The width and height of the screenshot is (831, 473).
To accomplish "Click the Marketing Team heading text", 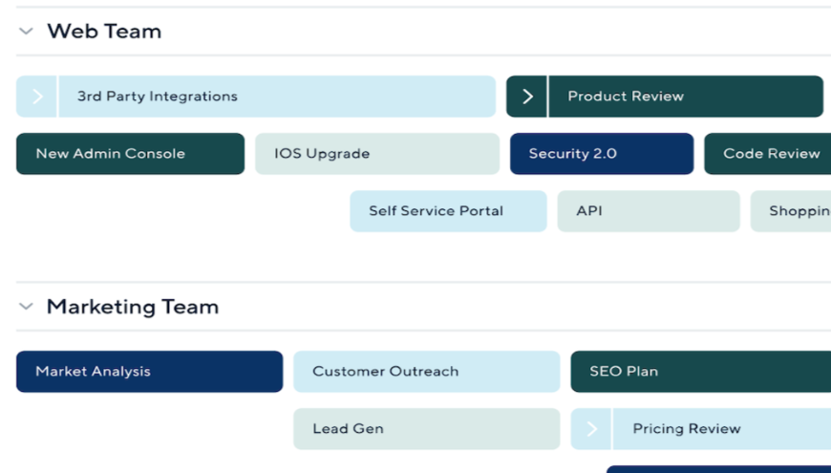I will coord(133,307).
